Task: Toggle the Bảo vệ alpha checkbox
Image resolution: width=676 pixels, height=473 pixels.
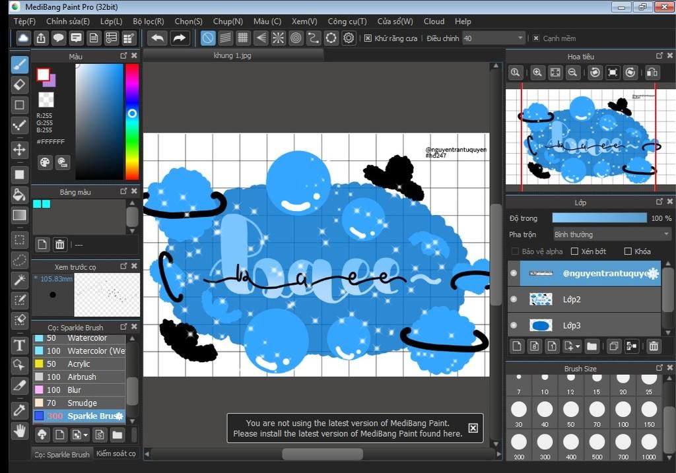Action: point(515,251)
